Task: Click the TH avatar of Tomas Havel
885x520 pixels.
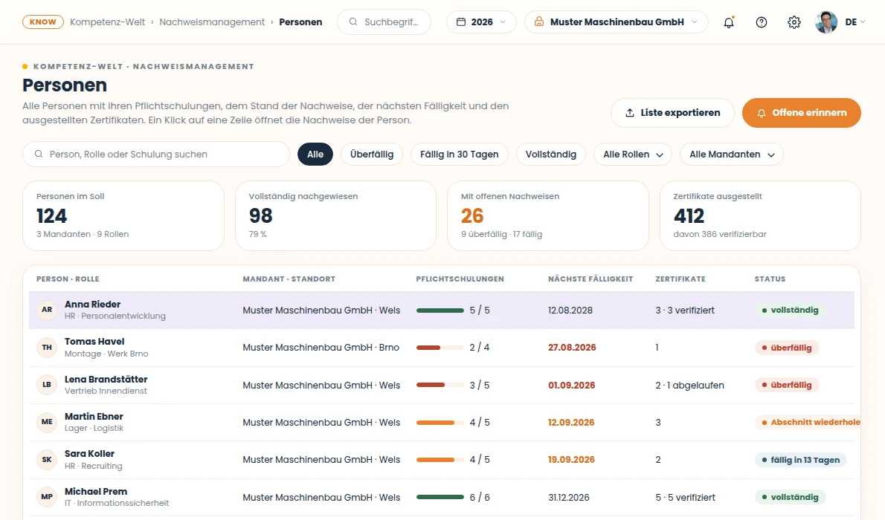Action: pyautogui.click(x=47, y=348)
